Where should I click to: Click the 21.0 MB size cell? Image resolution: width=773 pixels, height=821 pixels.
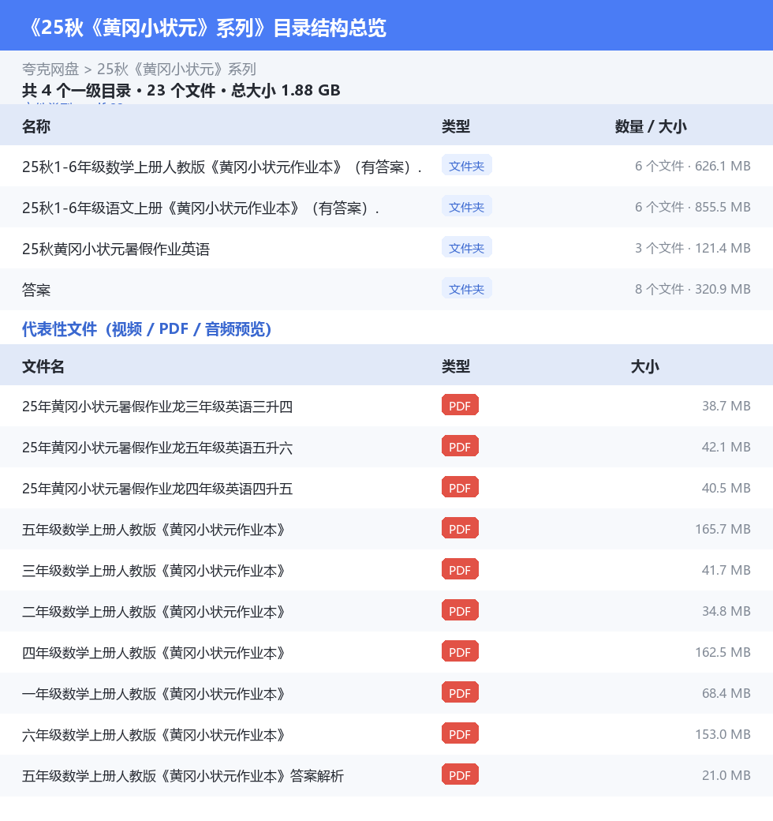726,775
